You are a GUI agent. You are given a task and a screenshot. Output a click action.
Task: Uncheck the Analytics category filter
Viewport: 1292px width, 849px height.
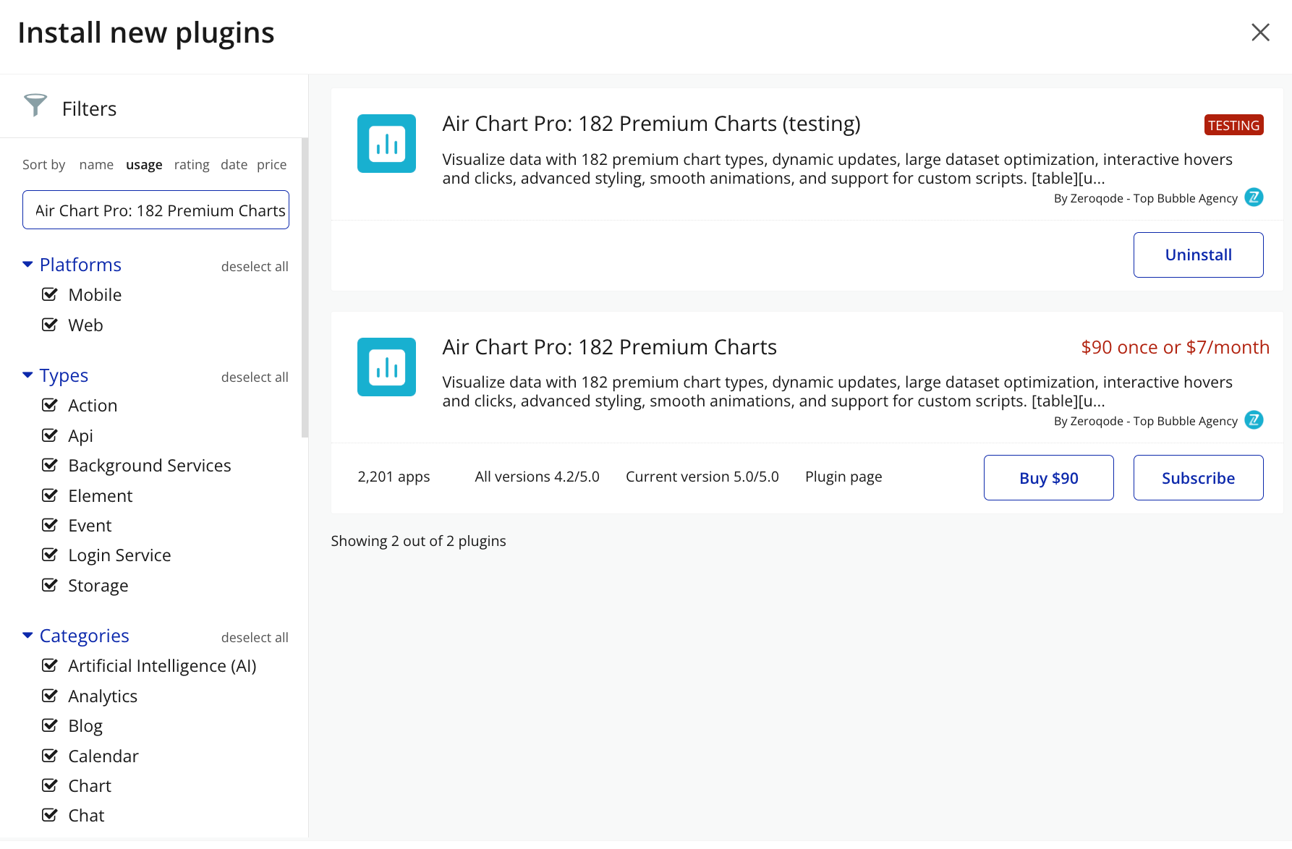(50, 696)
